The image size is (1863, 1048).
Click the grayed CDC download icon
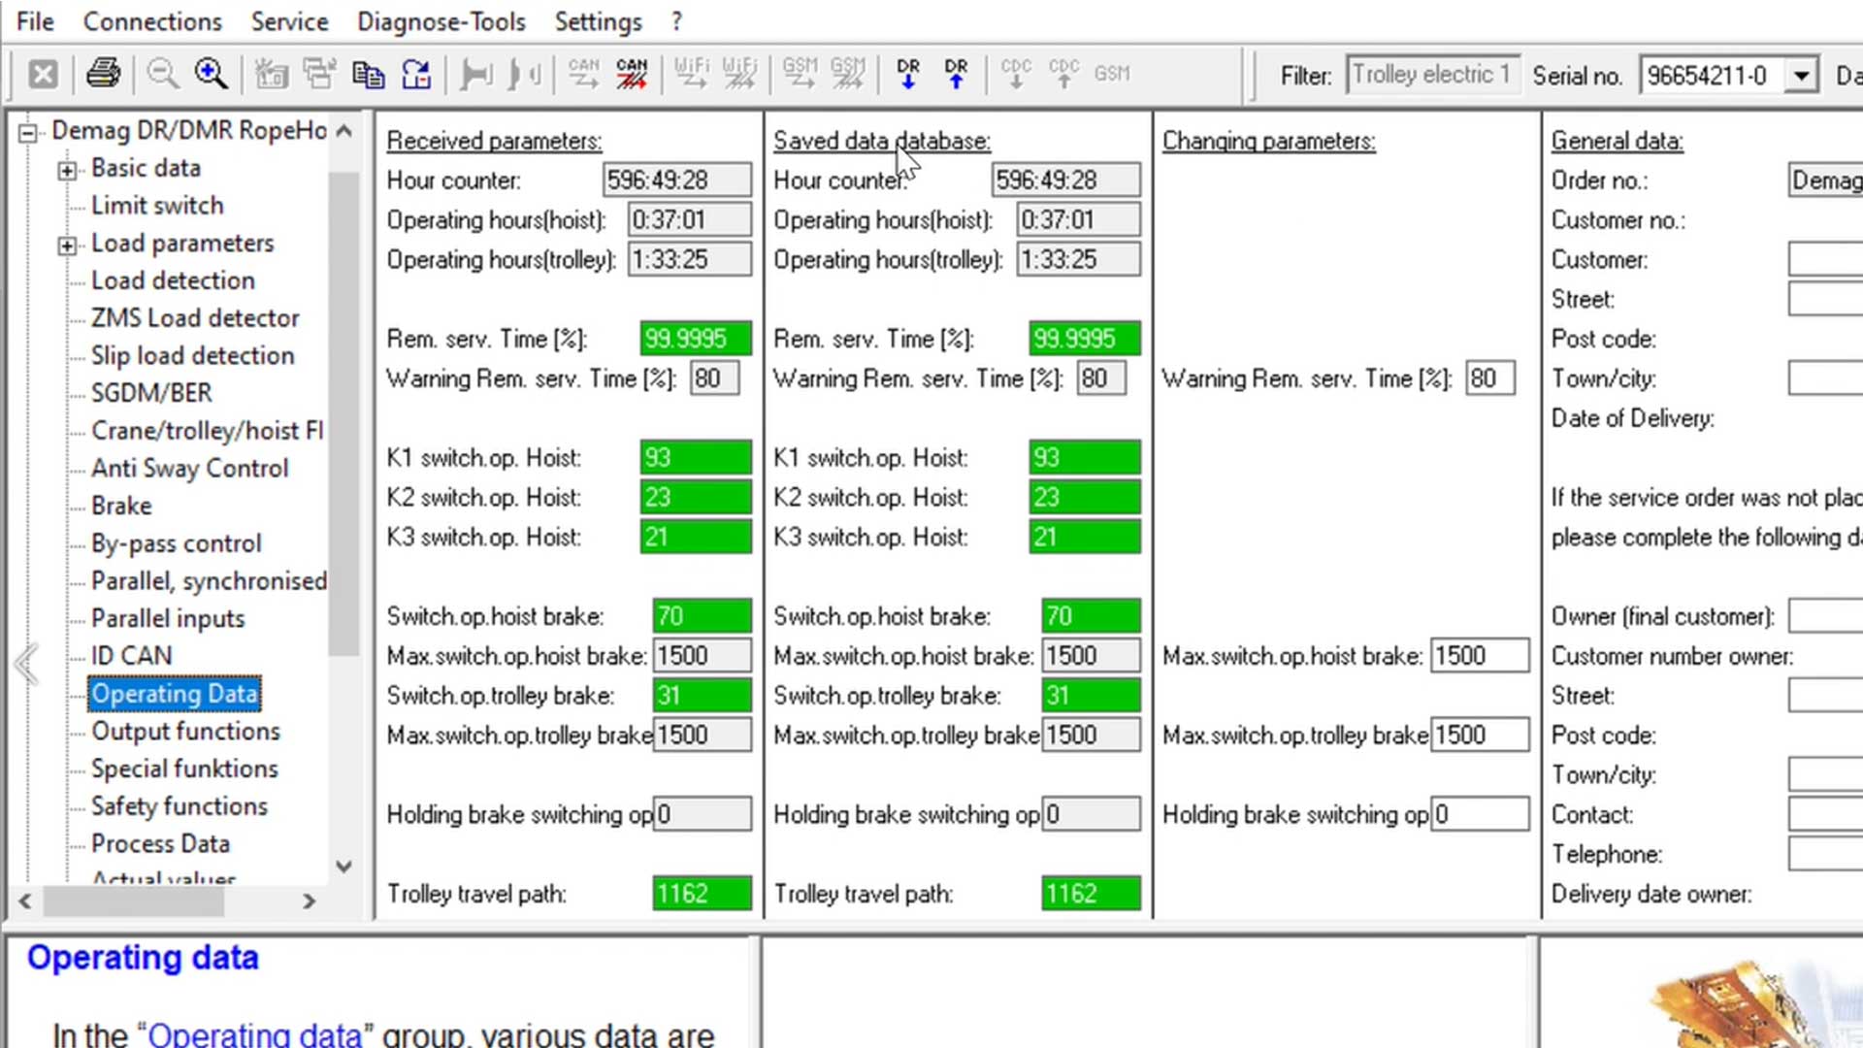(x=1016, y=74)
